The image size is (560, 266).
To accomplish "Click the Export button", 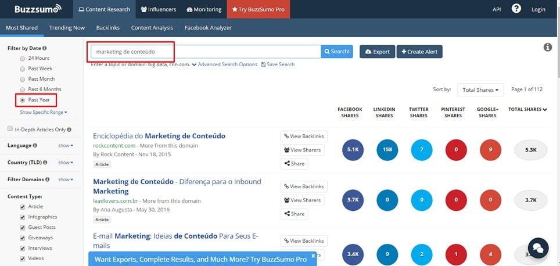I will pyautogui.click(x=377, y=52).
